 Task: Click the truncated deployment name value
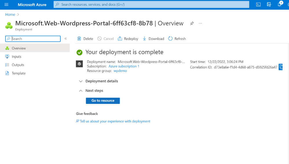coord(151,62)
